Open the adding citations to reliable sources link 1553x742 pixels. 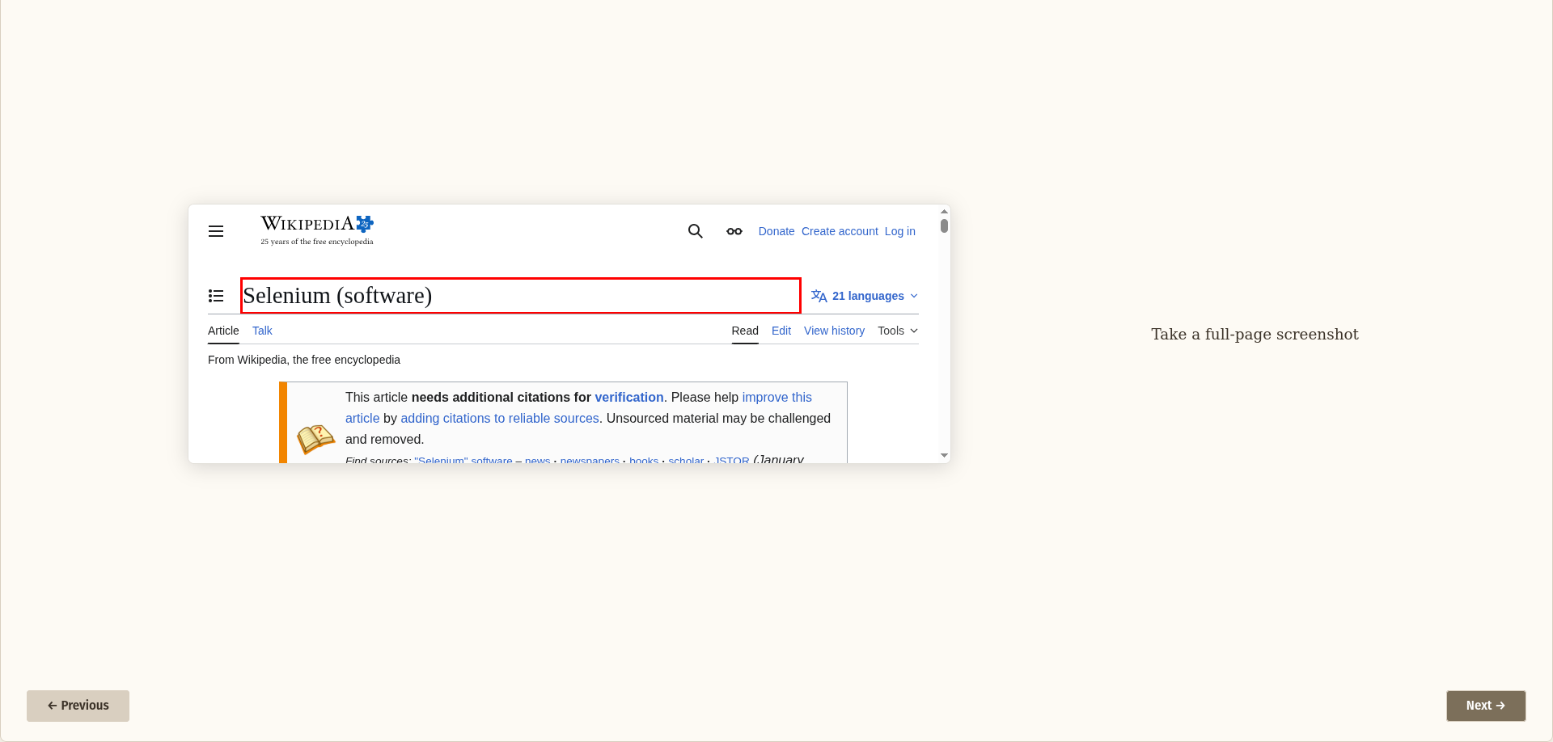click(x=500, y=419)
